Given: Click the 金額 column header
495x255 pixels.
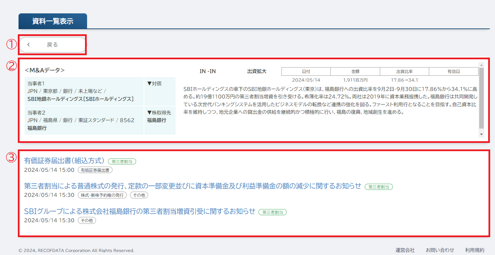Looking at the screenshot, I should pyautogui.click(x=355, y=71).
